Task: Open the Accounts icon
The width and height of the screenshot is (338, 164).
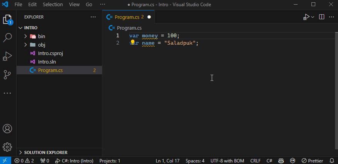Action: pyautogui.click(x=7, y=129)
